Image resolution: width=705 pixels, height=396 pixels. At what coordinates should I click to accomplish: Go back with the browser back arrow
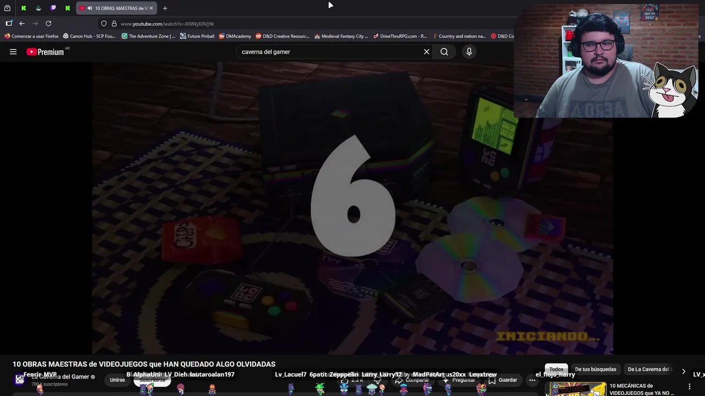(22, 24)
